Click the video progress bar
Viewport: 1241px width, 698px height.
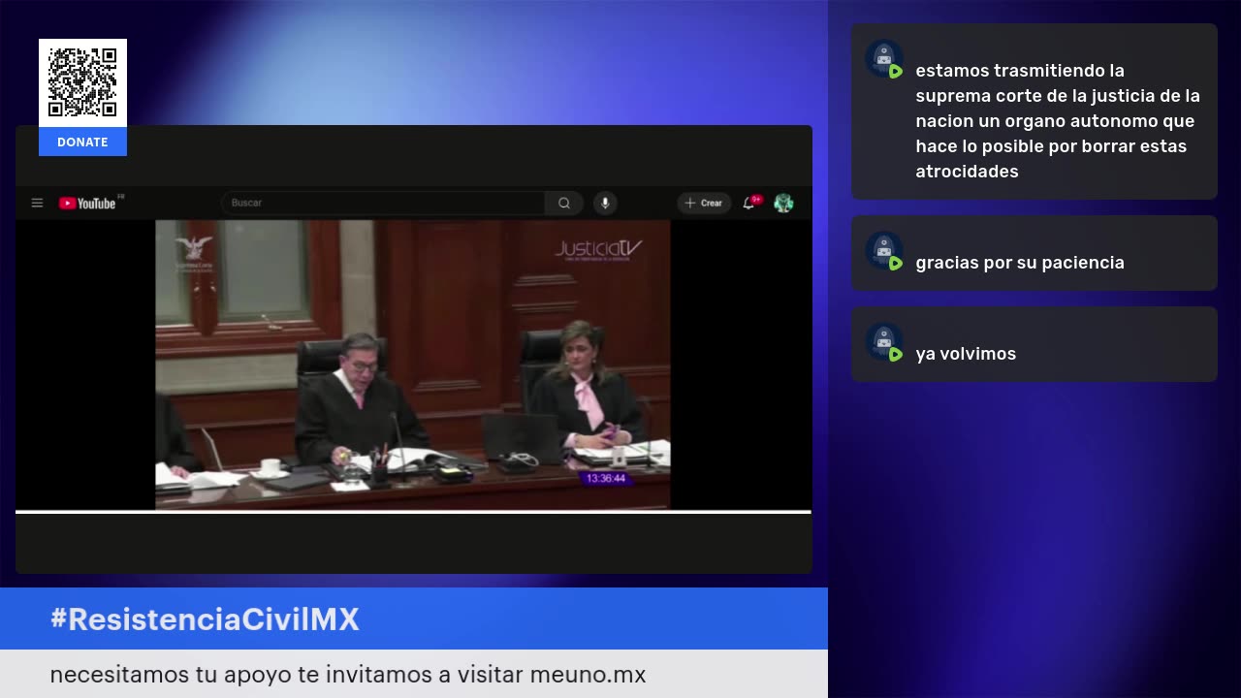[x=413, y=512]
